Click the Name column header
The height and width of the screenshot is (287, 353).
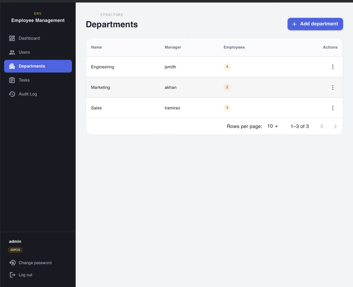pos(96,47)
